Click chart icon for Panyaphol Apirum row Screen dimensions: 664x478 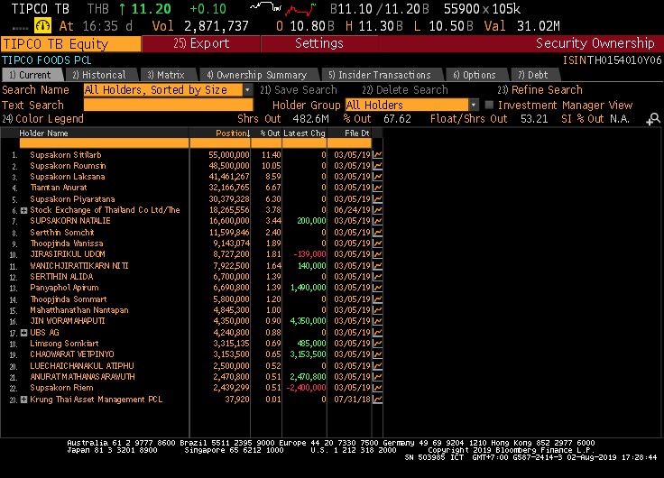point(378,288)
